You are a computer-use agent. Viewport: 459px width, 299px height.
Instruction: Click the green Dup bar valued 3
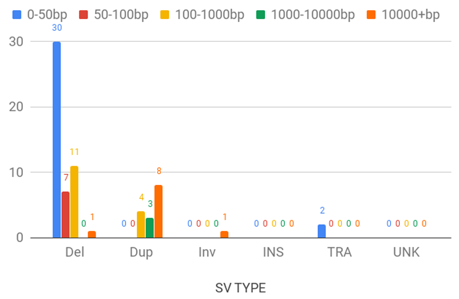[x=150, y=227]
